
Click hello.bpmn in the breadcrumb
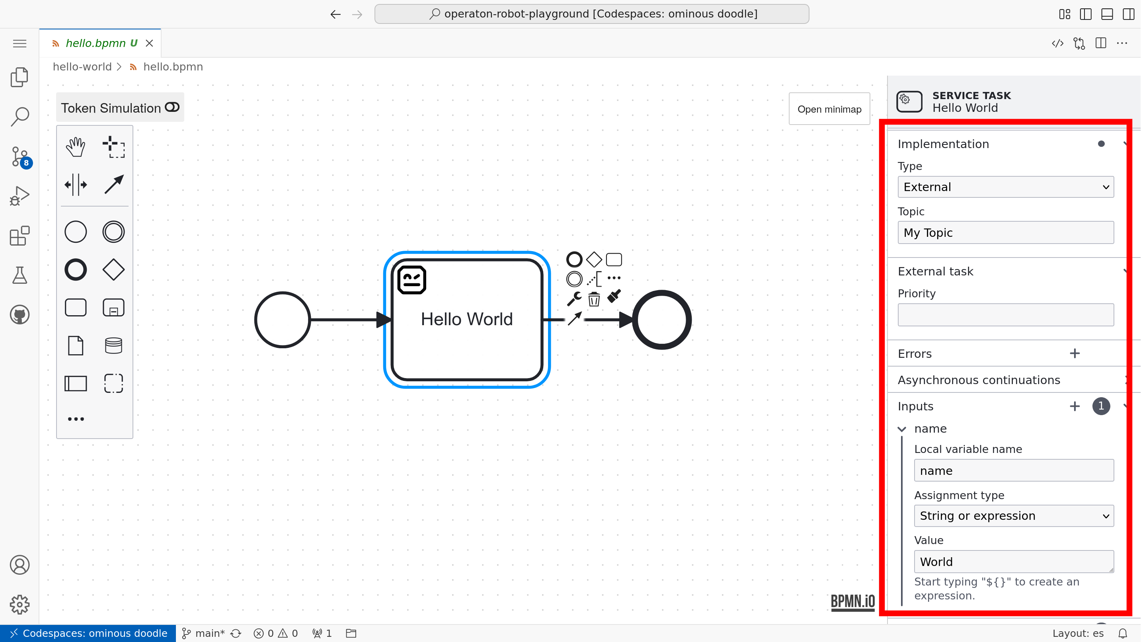173,67
